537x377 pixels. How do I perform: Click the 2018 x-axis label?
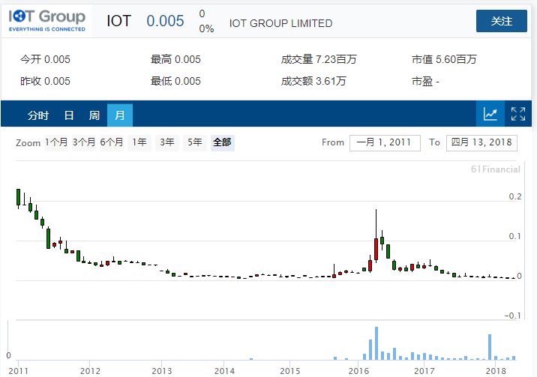click(x=496, y=371)
